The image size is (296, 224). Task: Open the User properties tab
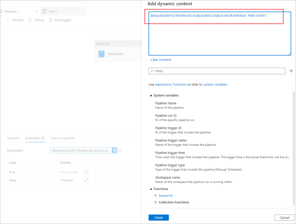pyautogui.click(x=62, y=138)
